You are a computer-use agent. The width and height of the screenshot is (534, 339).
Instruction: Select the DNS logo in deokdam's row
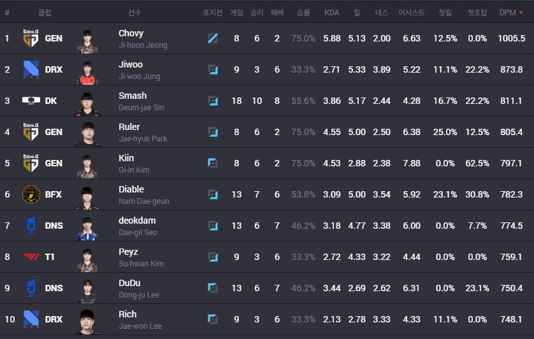pos(31,226)
